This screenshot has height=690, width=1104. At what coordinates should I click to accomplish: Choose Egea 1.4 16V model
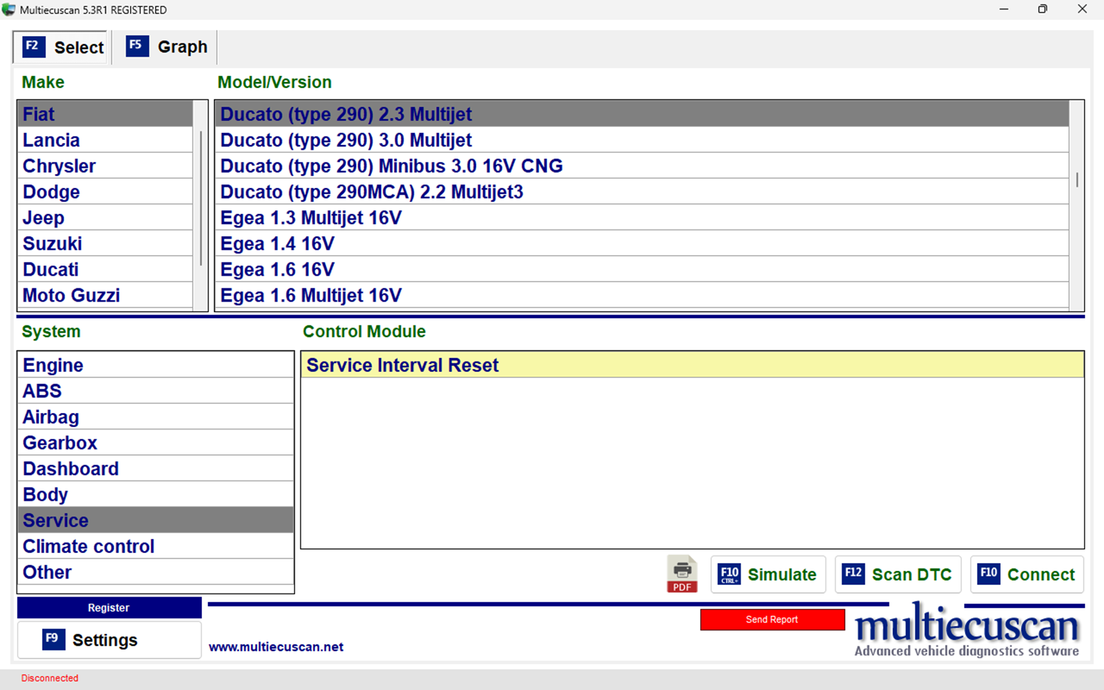(x=642, y=243)
